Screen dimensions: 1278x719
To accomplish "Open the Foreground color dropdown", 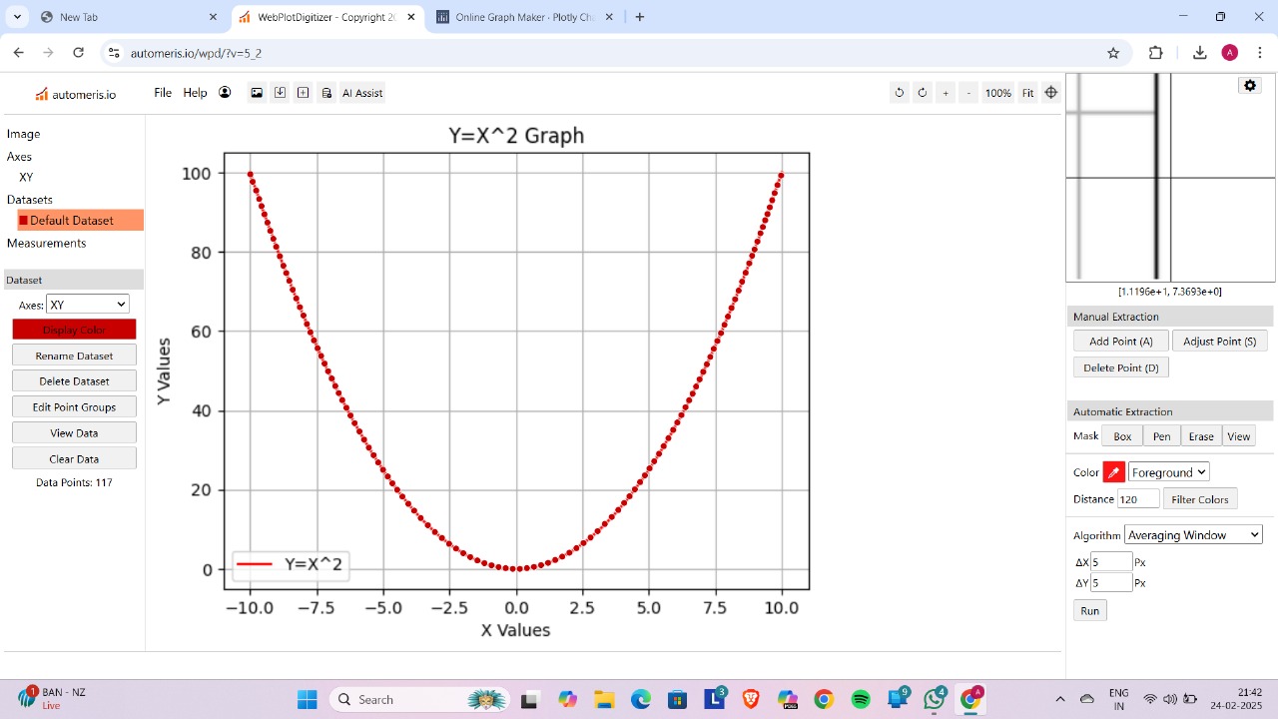I will pos(1167,471).
